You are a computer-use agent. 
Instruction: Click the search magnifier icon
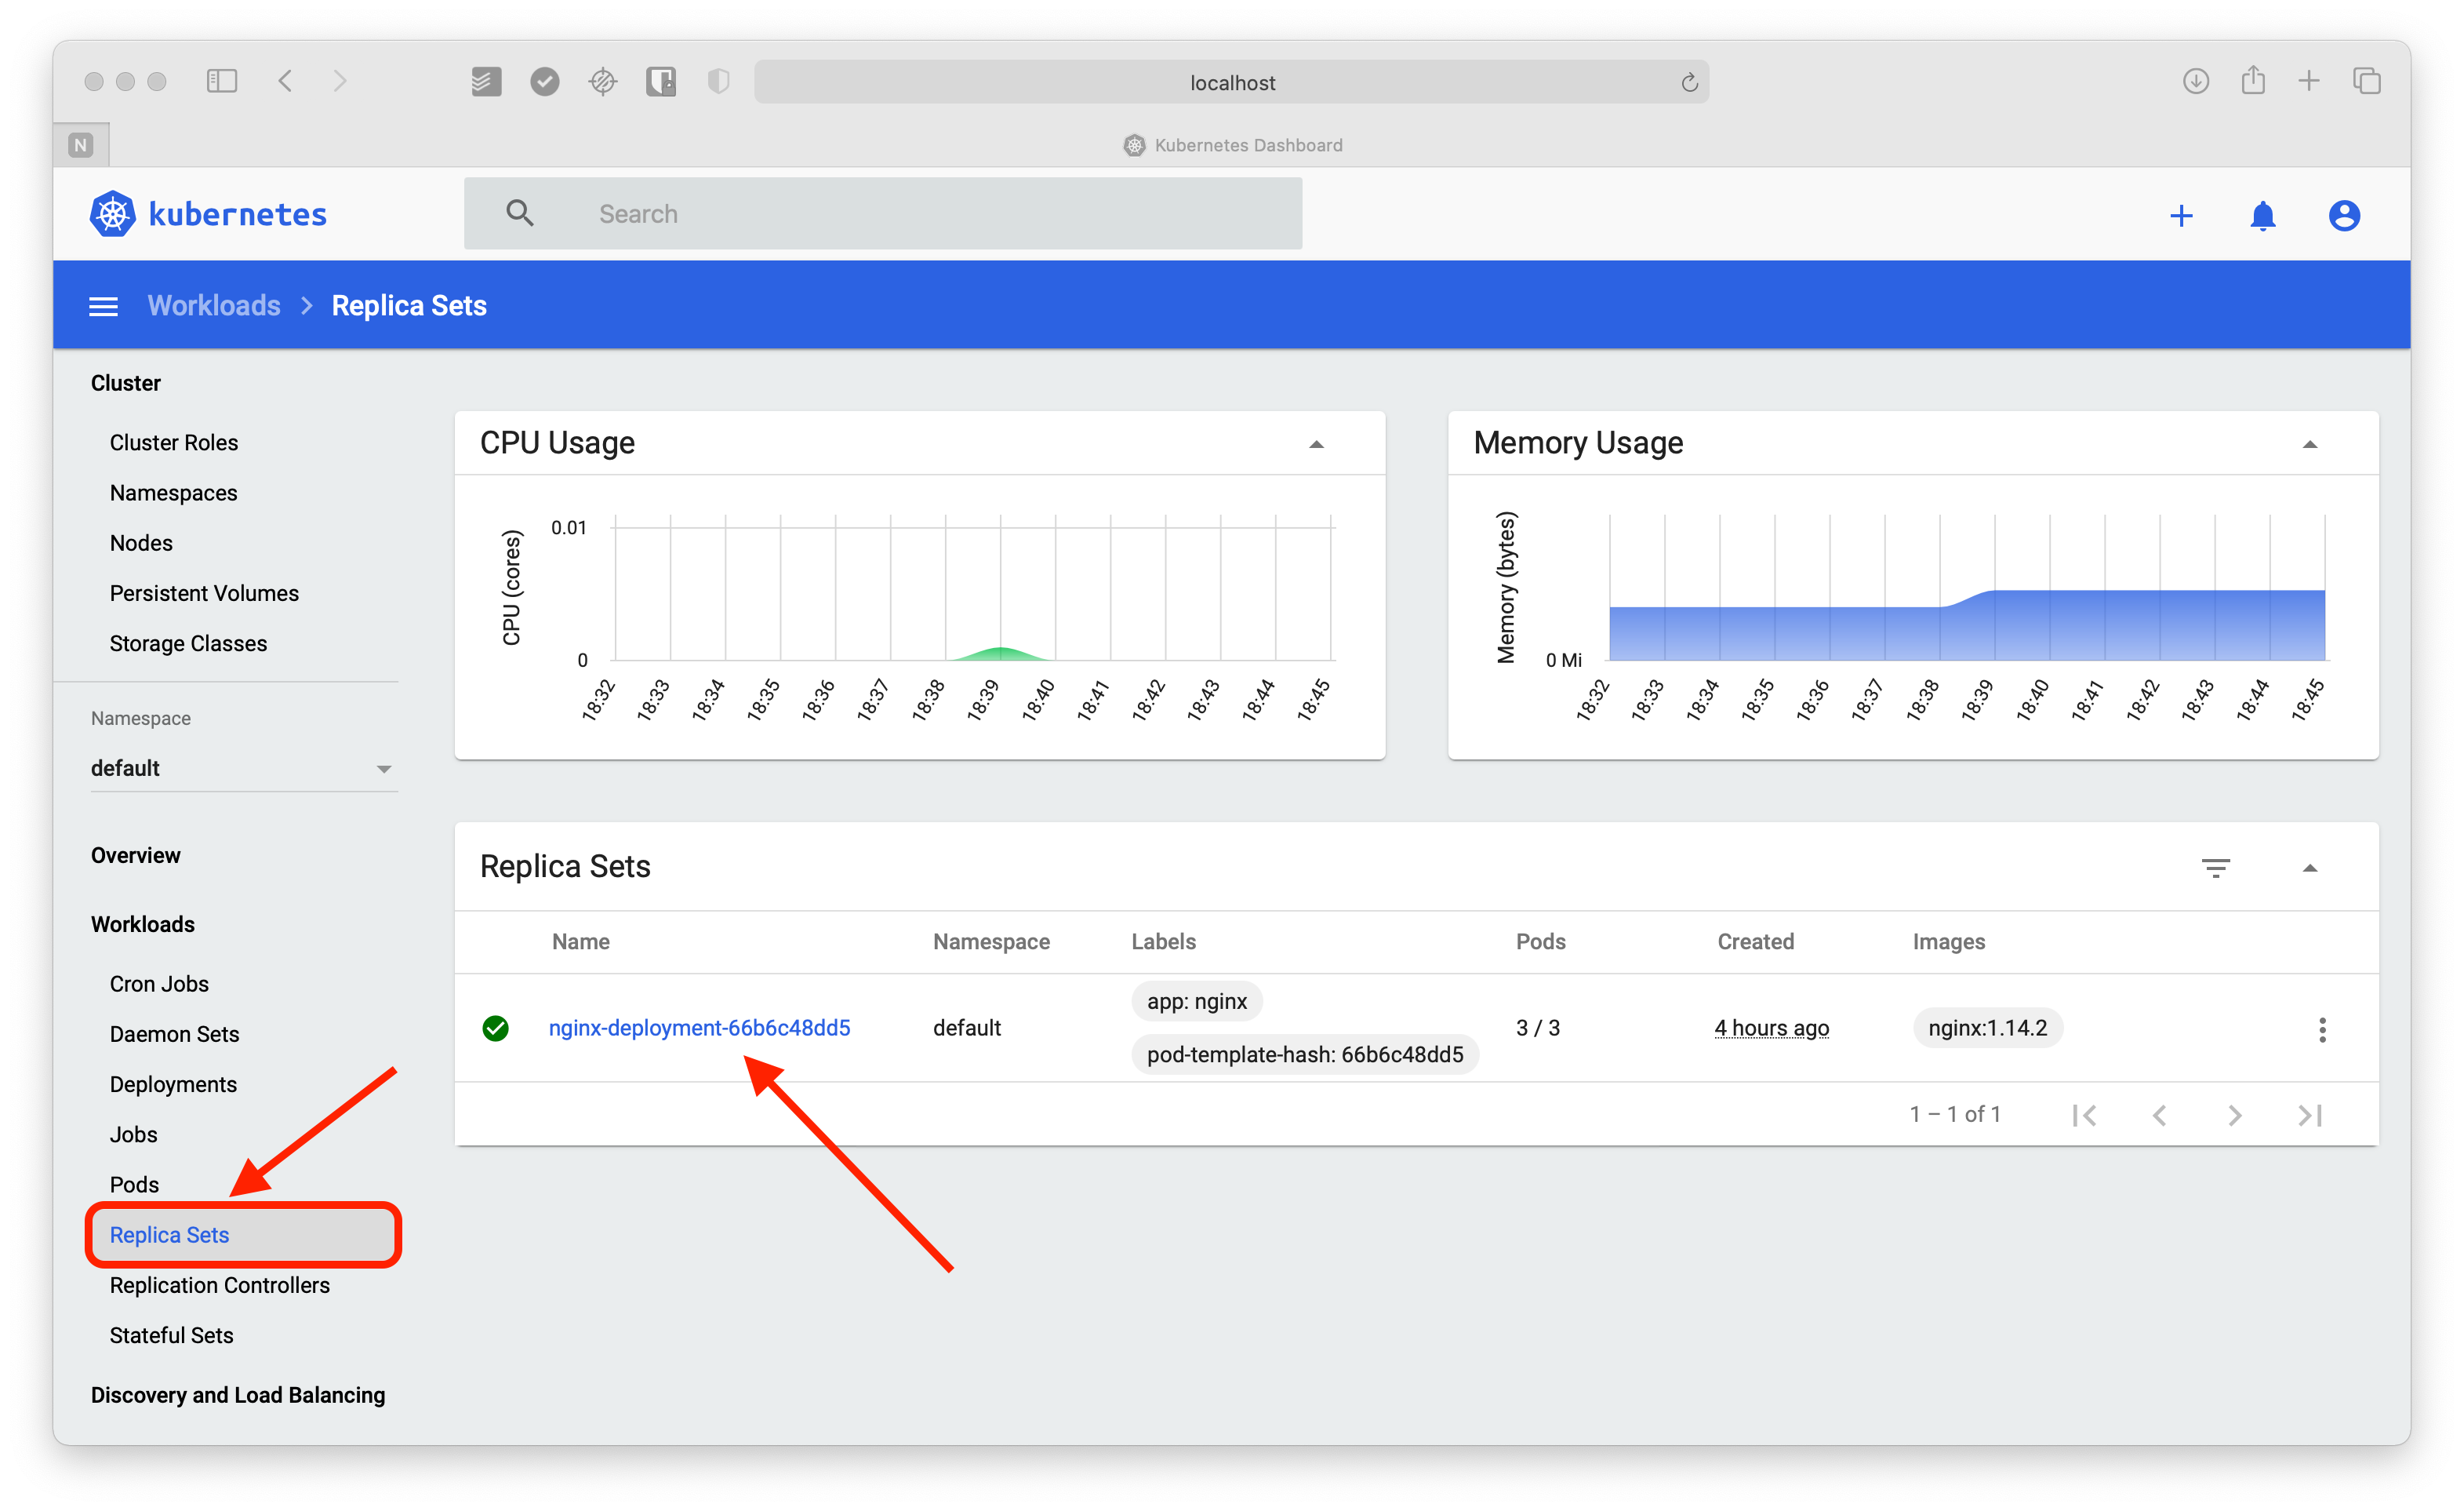pos(519,213)
